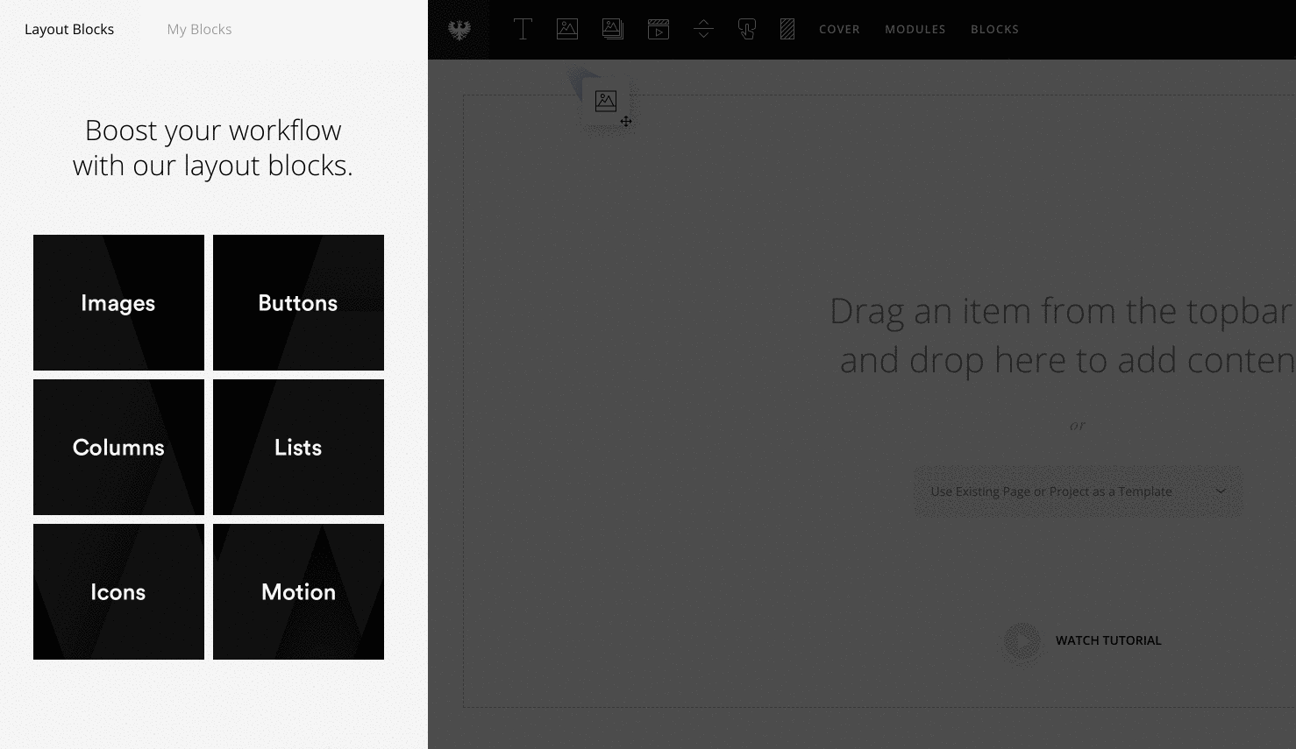Select the Spacer module icon
The width and height of the screenshot is (1296, 749).
coord(703,30)
